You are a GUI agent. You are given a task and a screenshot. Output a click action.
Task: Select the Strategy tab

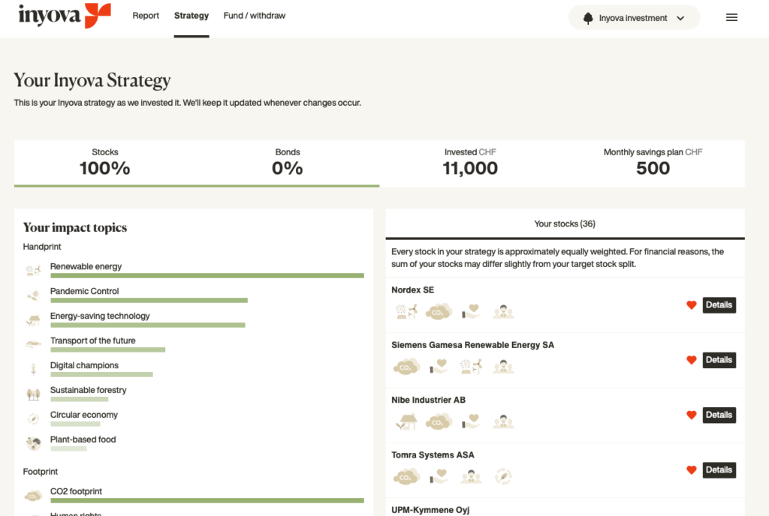tap(191, 16)
